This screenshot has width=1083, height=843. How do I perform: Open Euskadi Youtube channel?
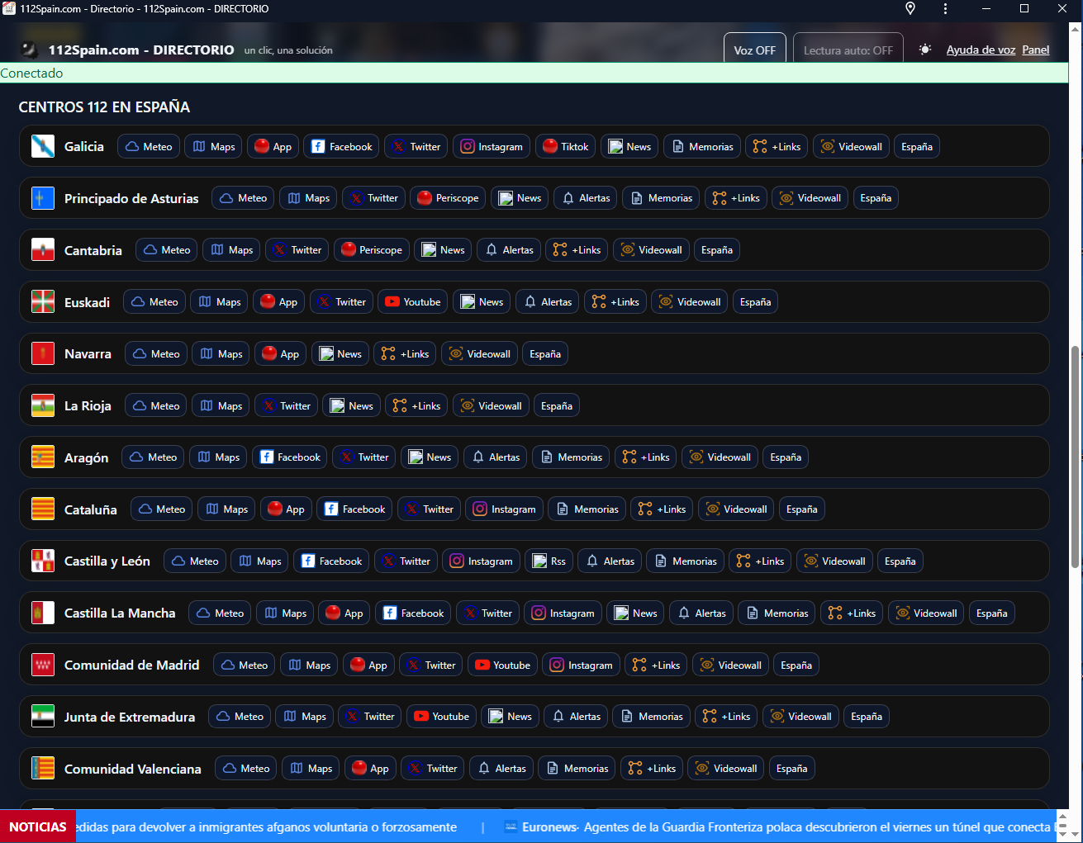click(x=412, y=302)
